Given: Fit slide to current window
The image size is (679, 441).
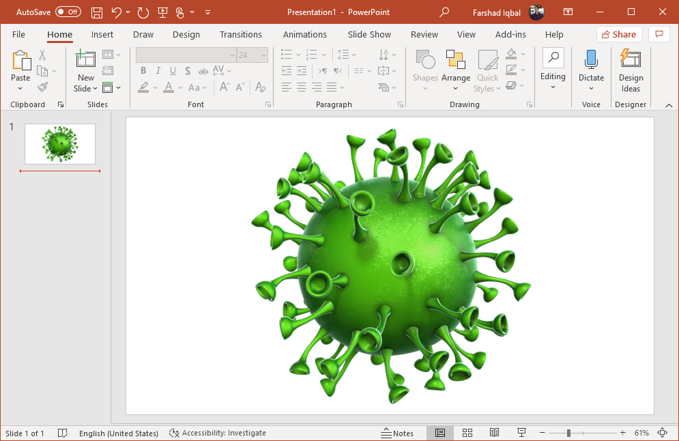Looking at the screenshot, I should [x=662, y=433].
